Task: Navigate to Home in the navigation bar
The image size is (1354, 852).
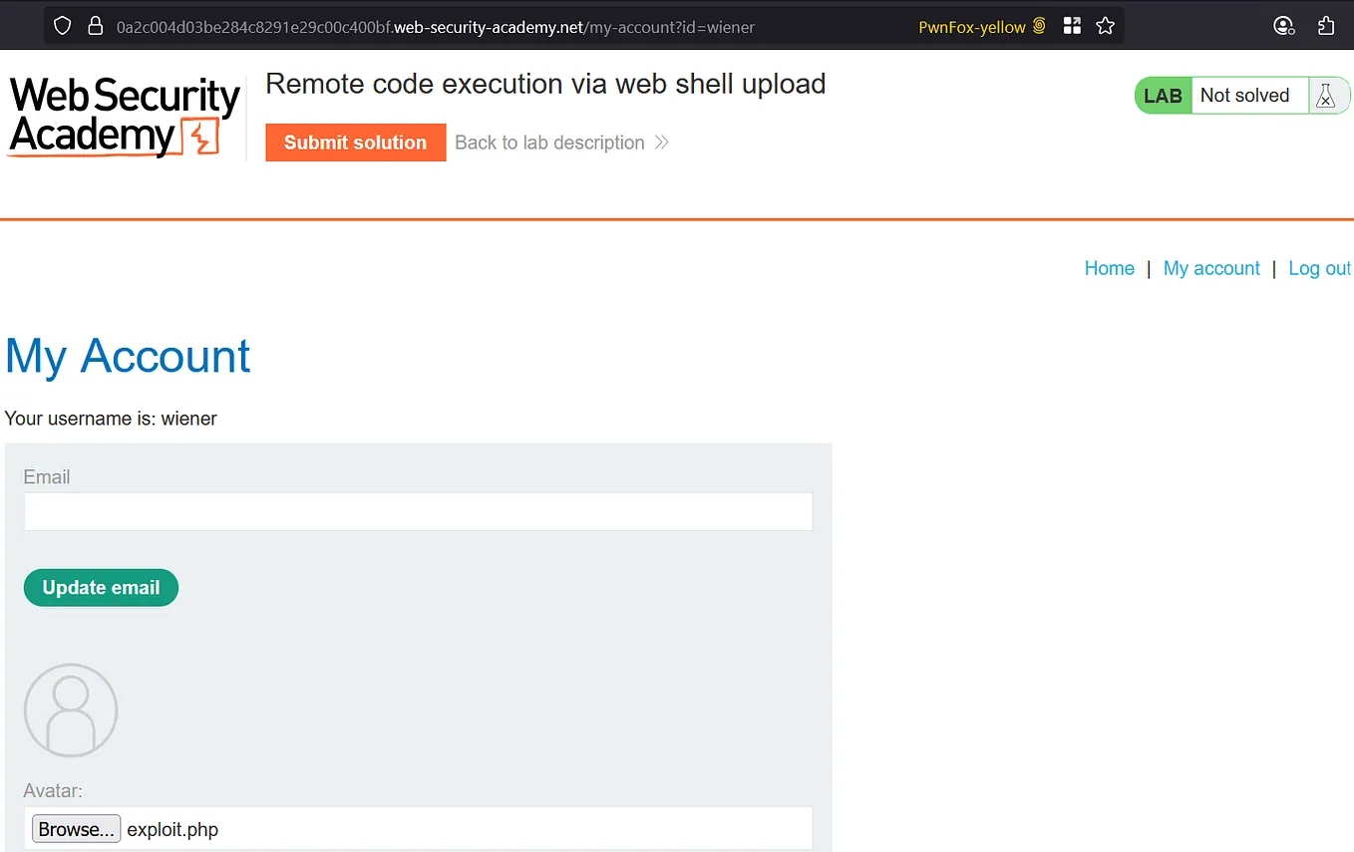Action: 1109,268
